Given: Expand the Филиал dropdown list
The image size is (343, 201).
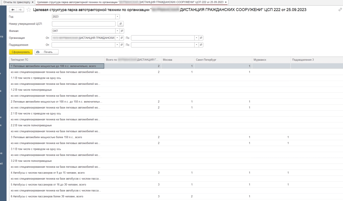Looking at the screenshot, I should [117, 31].
